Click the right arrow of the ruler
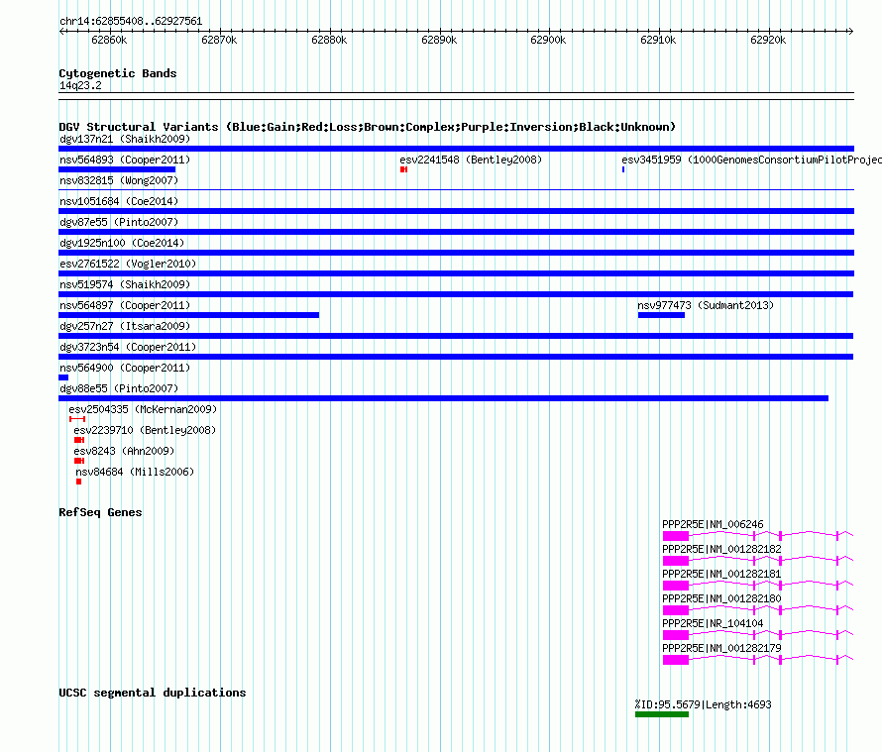Viewport: 882px width, 752px height. 850,31
